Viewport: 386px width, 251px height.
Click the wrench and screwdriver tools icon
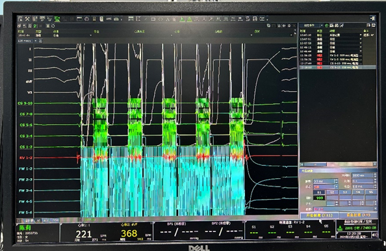(x=27, y=19)
